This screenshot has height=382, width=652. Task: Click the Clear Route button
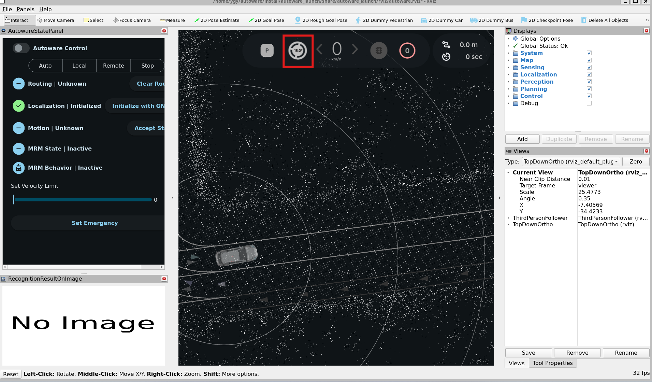click(x=147, y=84)
